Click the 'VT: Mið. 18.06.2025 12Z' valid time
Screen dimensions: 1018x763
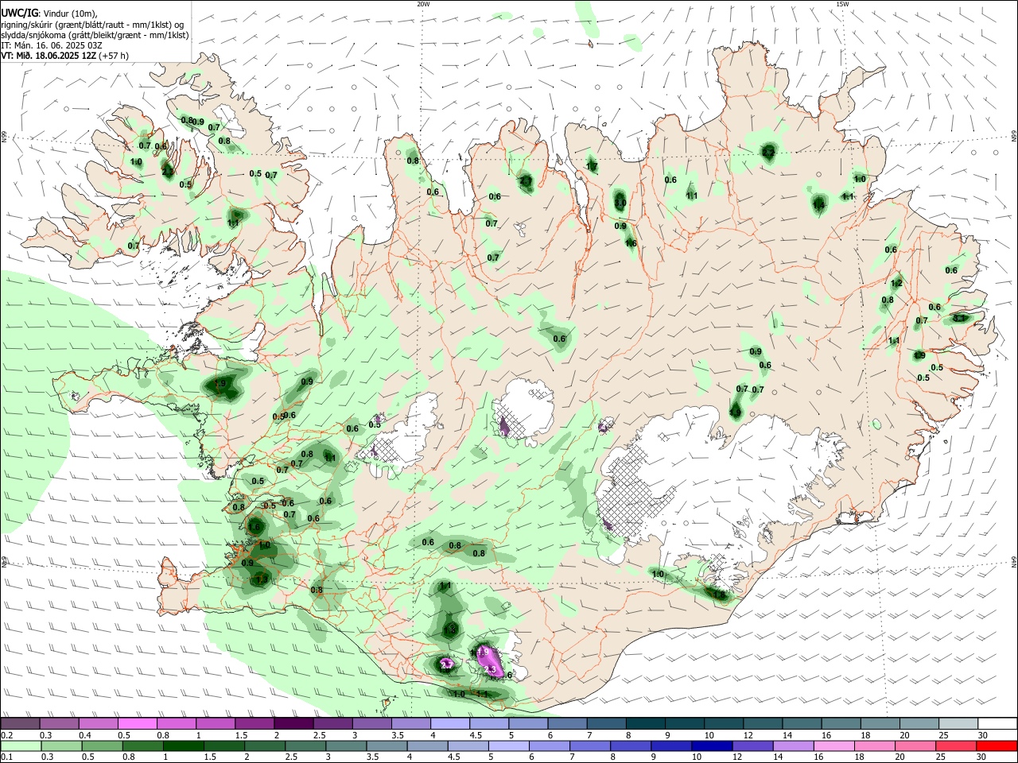tap(49, 56)
